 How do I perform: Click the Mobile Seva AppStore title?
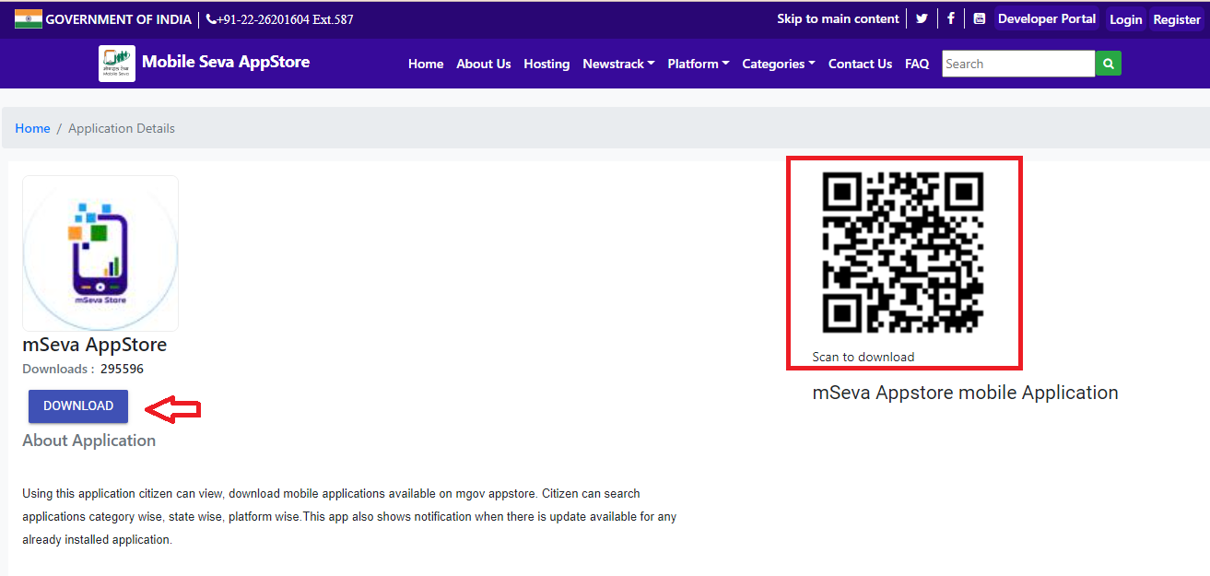[x=226, y=62]
